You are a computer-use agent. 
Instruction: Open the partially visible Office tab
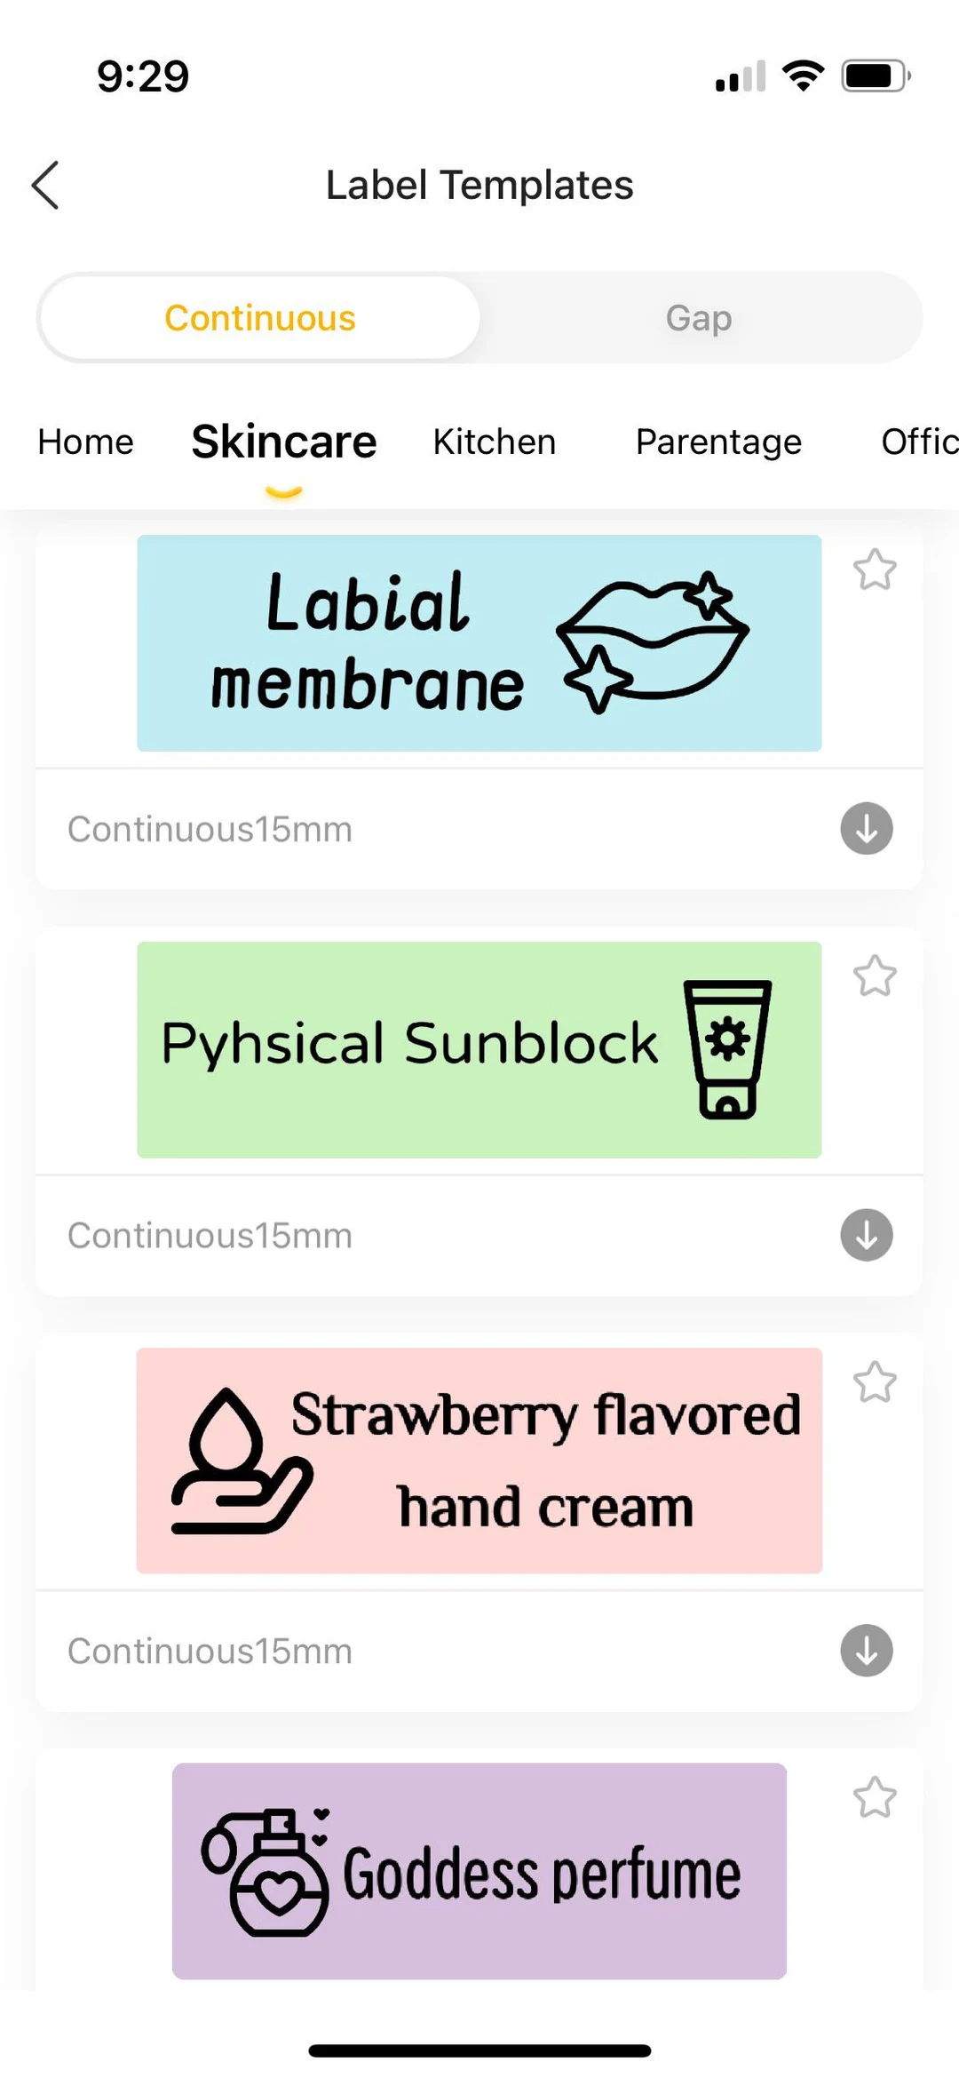pyautogui.click(x=919, y=442)
